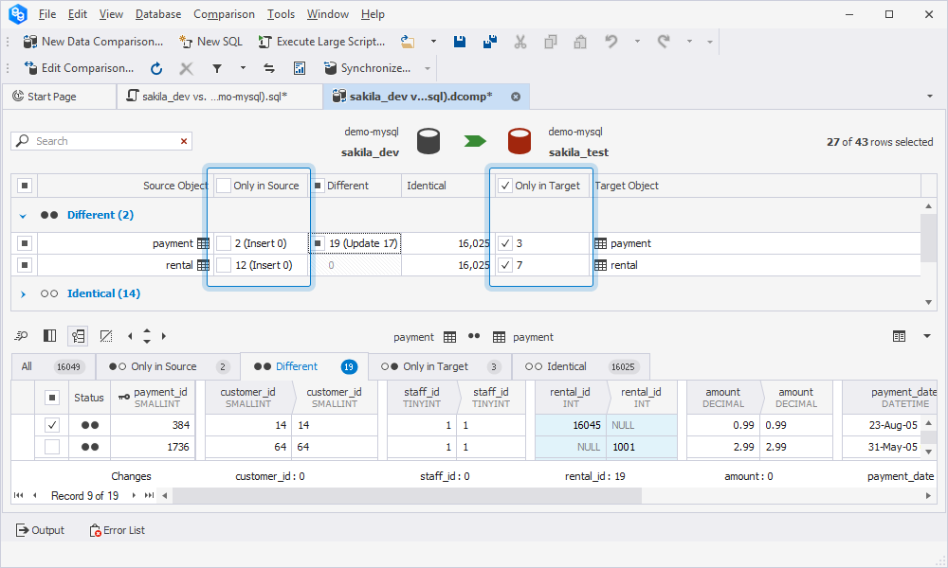Uncheck Only in Target header checkbox
The width and height of the screenshot is (948, 568).
505,186
